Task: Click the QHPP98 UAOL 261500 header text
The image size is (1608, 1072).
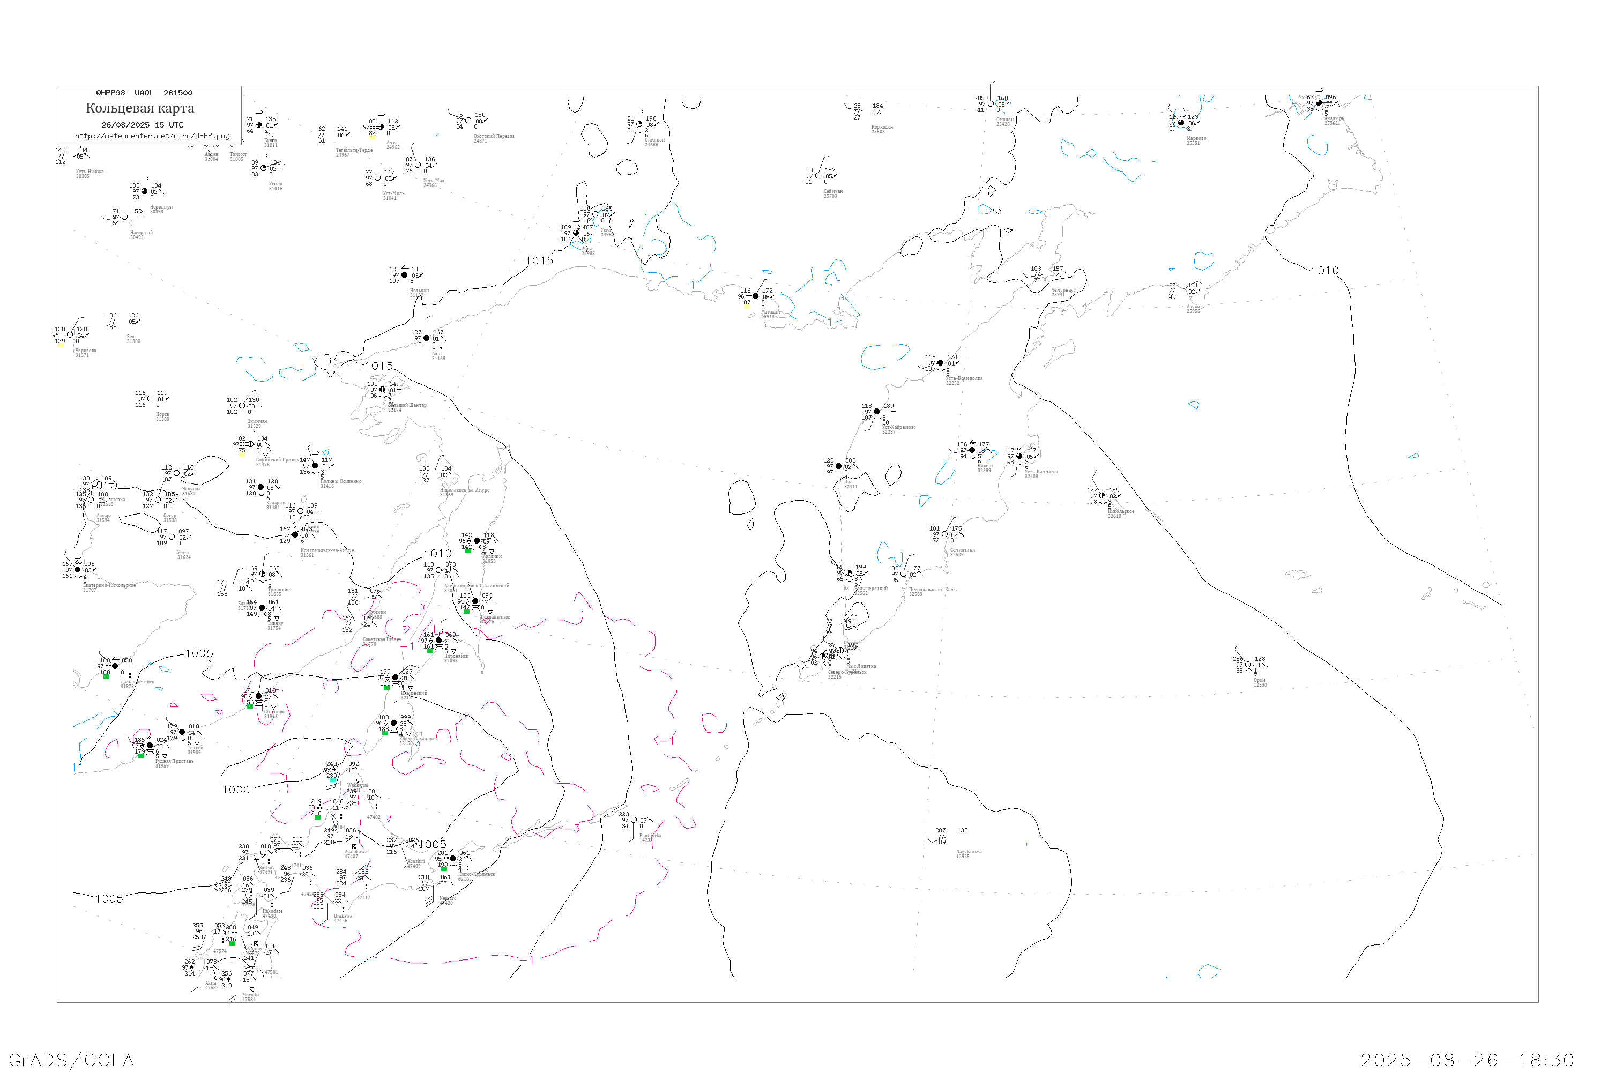Action: [144, 93]
